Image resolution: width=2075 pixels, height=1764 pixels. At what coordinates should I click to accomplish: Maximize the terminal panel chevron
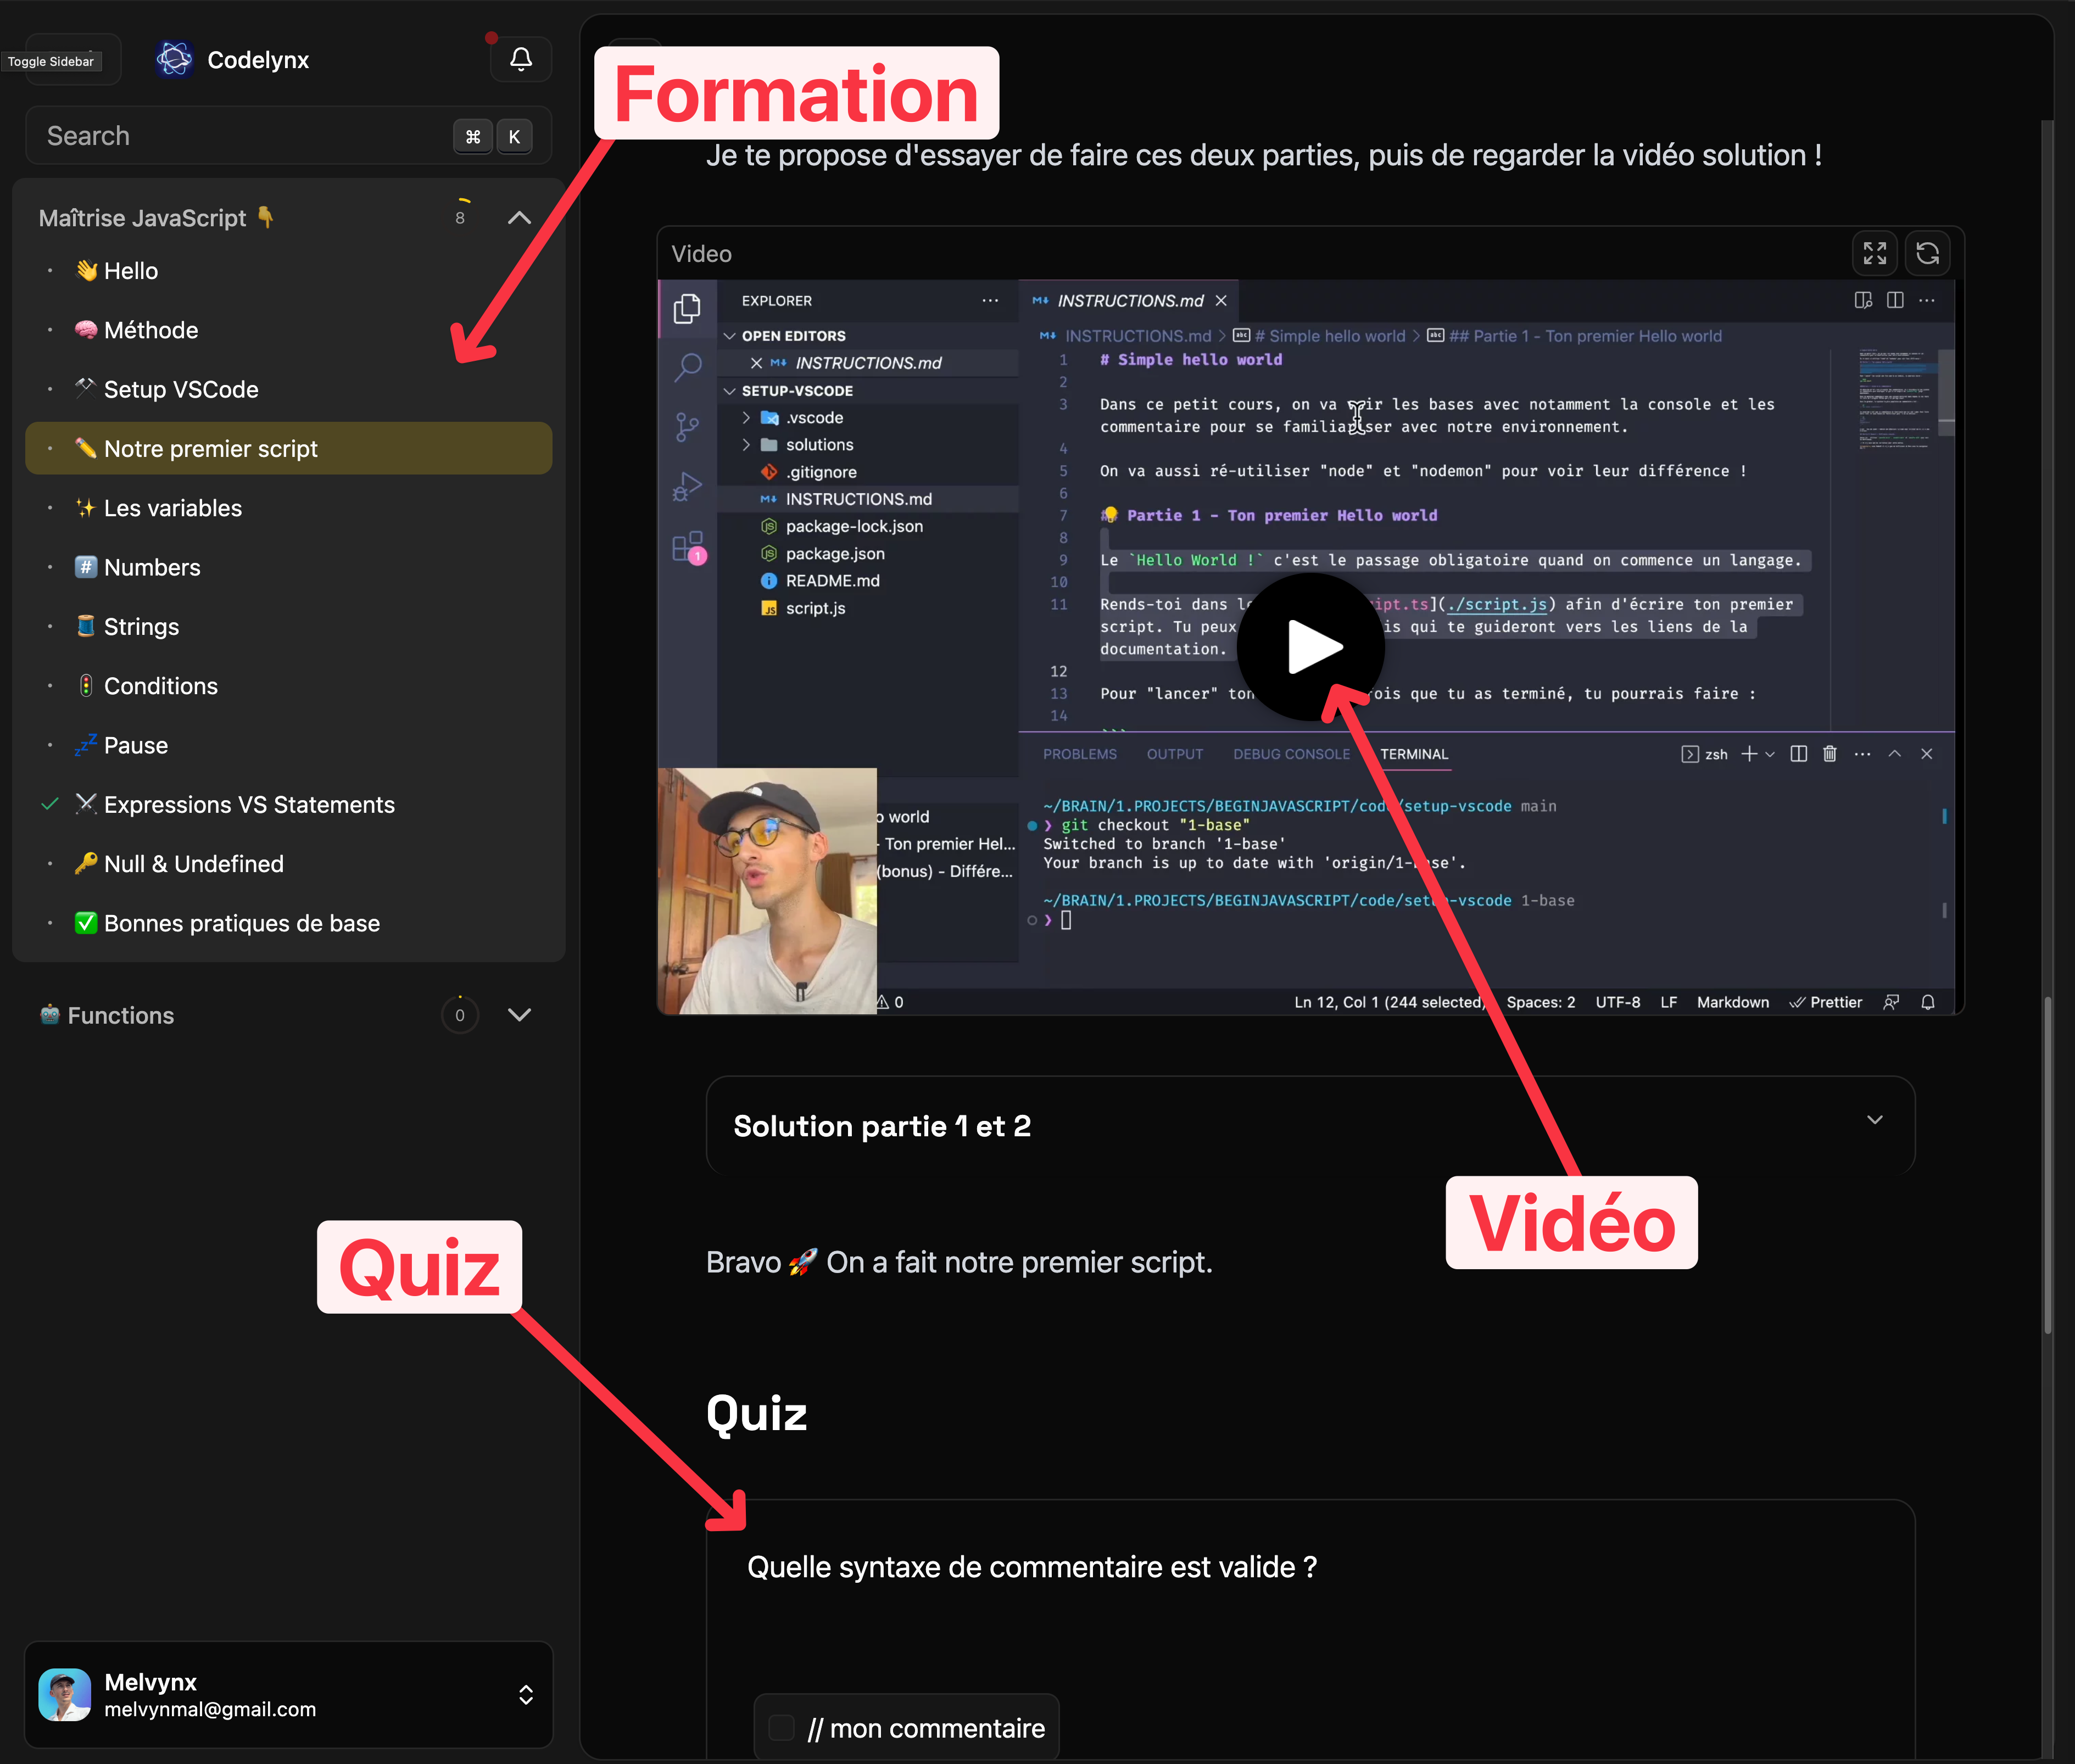1894,754
